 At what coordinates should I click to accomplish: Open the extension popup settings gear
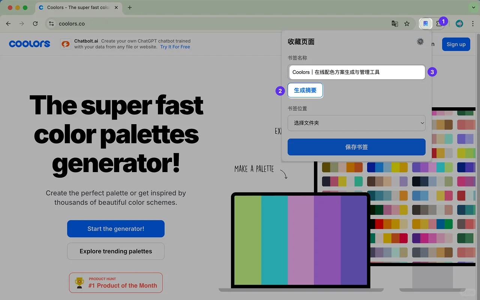tap(420, 42)
